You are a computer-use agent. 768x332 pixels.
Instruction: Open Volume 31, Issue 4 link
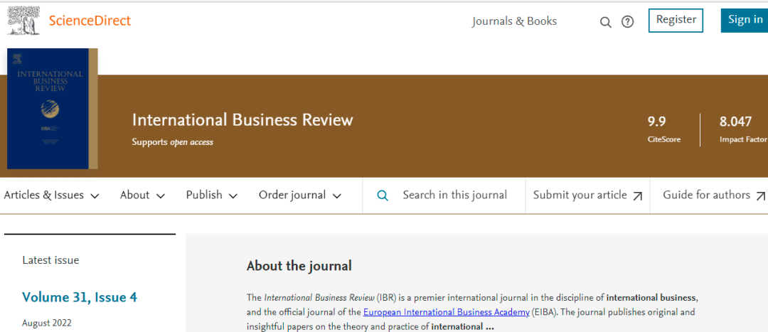80,297
